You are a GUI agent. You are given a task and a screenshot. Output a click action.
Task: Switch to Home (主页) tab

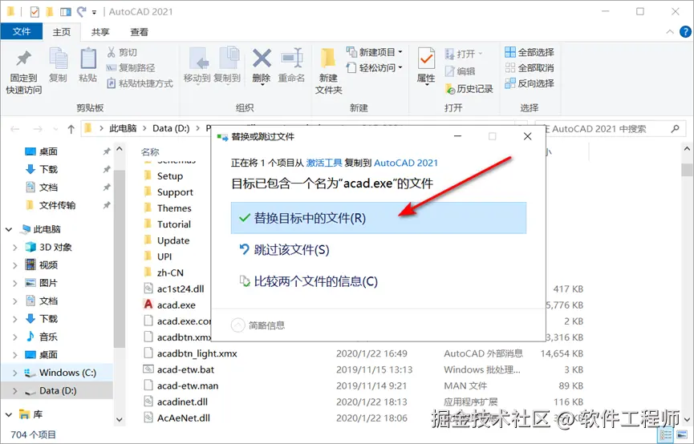[x=62, y=32]
